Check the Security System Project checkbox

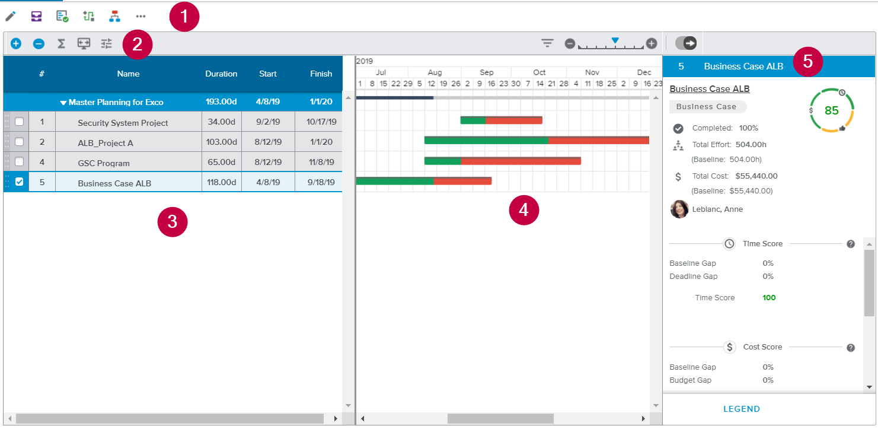[x=20, y=122]
